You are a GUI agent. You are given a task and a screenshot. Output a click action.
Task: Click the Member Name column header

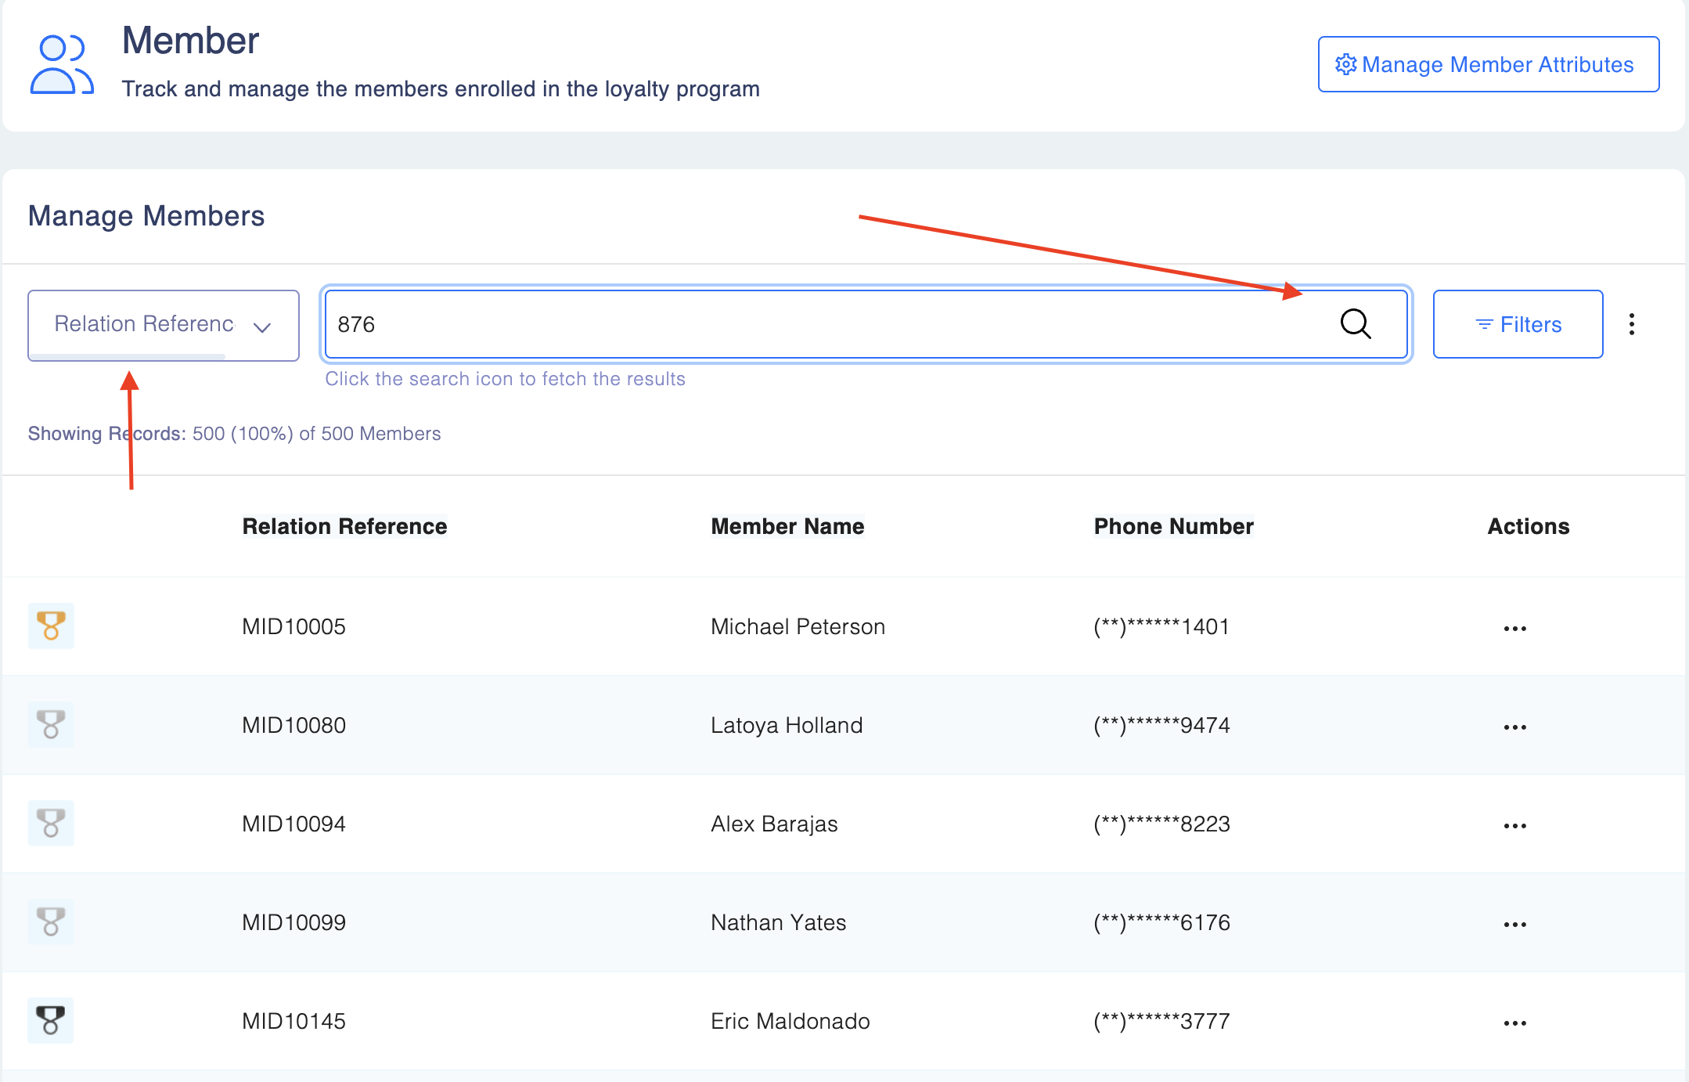(787, 526)
